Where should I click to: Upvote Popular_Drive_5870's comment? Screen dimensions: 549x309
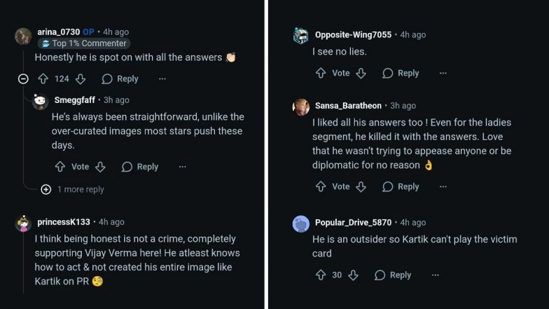coord(321,275)
